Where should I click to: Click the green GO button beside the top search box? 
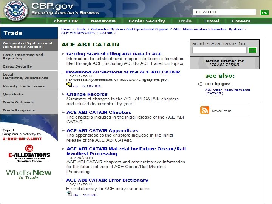[264, 12]
